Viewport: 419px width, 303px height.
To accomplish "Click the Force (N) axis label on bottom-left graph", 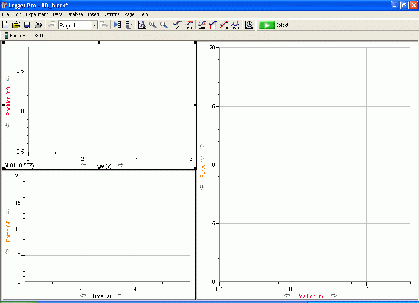I will pos(9,231).
